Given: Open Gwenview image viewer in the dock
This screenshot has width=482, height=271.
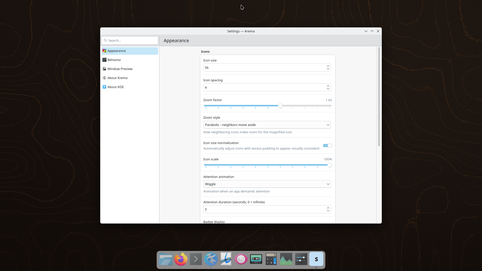Looking at the screenshot, I should pos(241,259).
